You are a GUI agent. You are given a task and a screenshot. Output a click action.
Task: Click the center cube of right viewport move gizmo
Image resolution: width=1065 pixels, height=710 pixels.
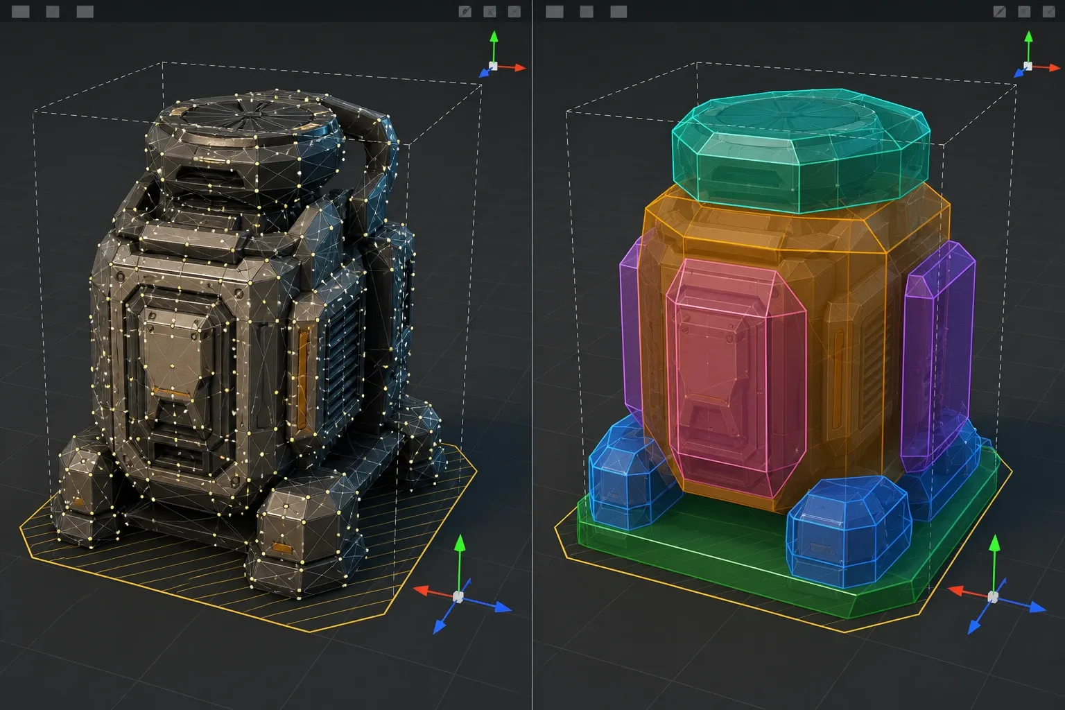(x=993, y=596)
